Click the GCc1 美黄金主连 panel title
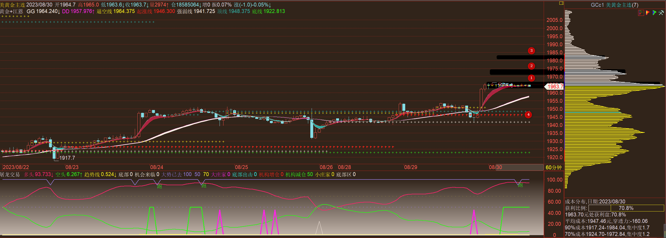The width and height of the screenshot is (666, 238). 614,5
